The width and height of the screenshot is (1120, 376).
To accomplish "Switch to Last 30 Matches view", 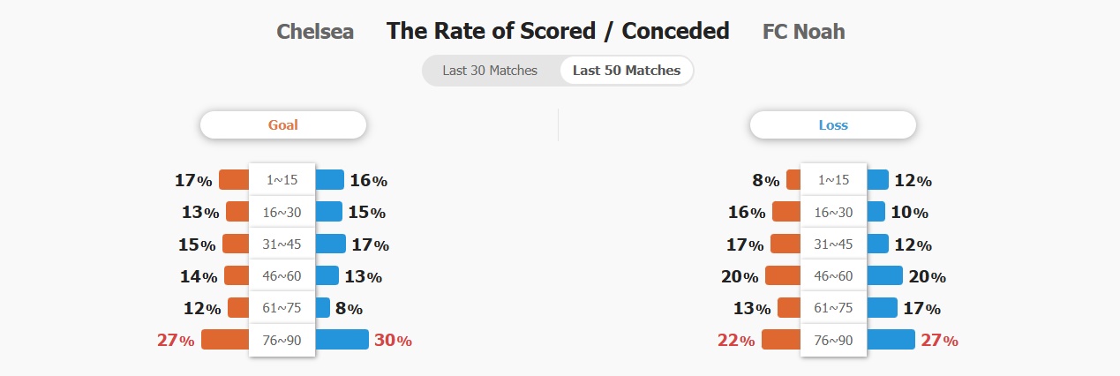I will (x=490, y=71).
